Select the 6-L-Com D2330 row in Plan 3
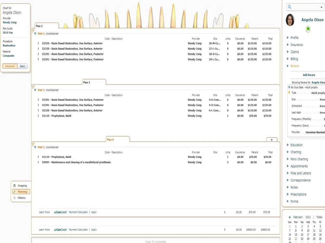Image resolution: width=325 pixels, height=243 pixels. [x=154, y=110]
